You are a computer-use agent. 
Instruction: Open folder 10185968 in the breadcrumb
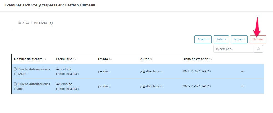point(40,23)
